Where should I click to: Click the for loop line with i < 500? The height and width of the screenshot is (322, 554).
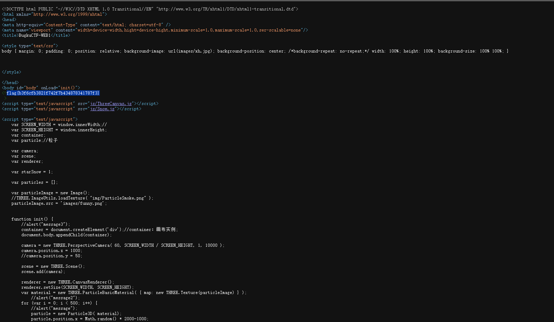(x=59, y=303)
